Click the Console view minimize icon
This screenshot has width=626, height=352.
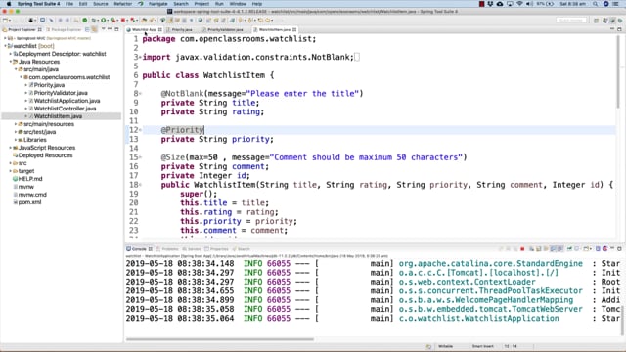click(612, 248)
